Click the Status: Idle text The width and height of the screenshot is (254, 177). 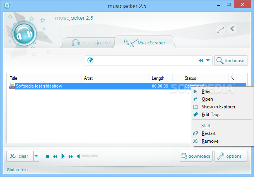tap(17, 170)
